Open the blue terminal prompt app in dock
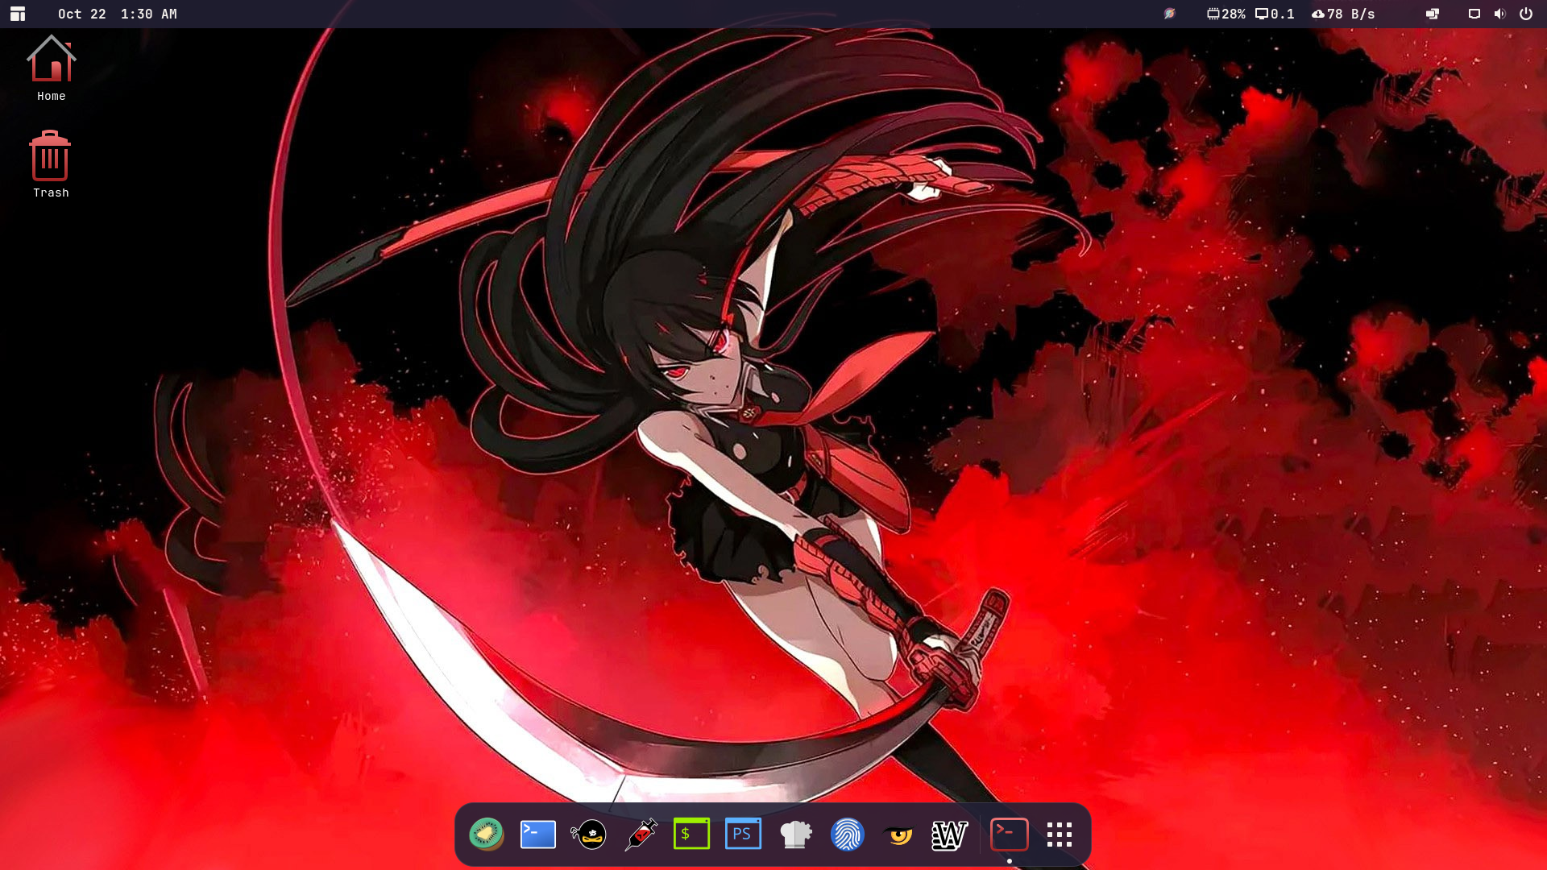Viewport: 1547px width, 870px height. 537,834
